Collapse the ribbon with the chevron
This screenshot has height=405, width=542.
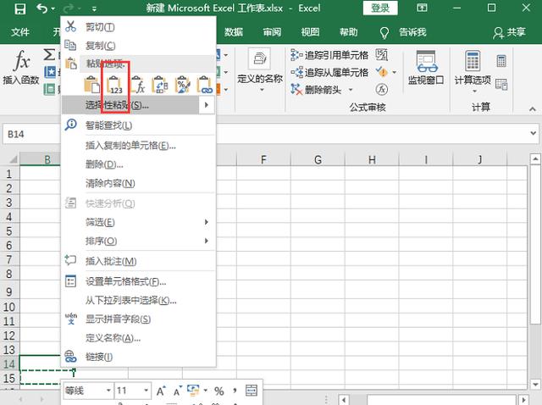[x=533, y=109]
